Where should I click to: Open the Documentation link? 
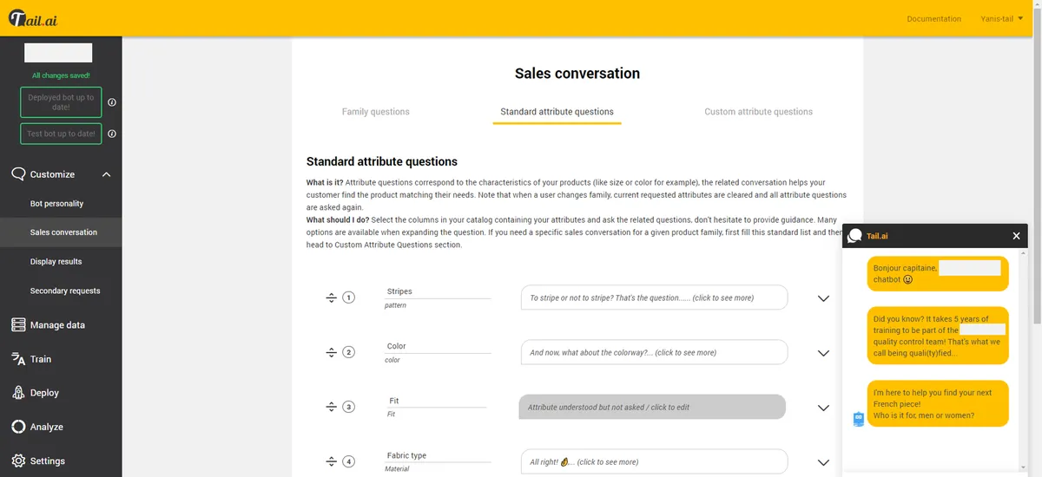933,18
